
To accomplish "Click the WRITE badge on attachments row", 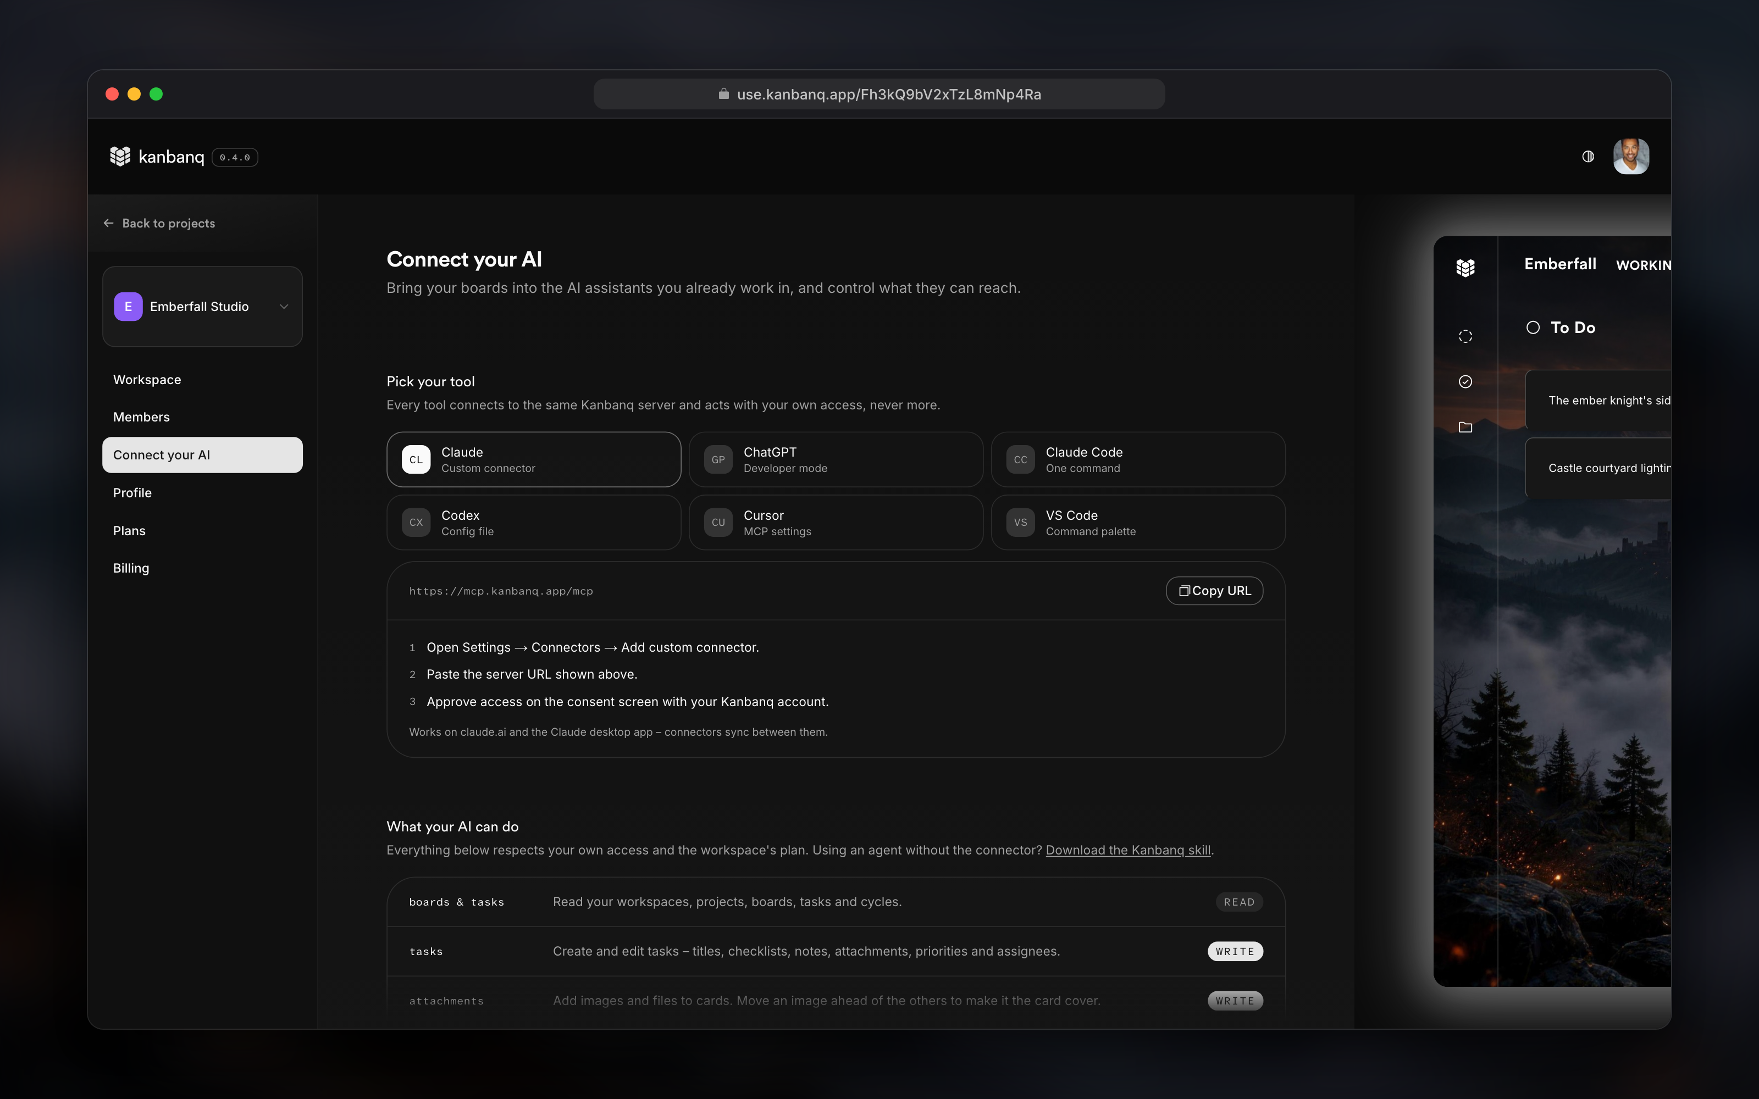I will coord(1235,1001).
